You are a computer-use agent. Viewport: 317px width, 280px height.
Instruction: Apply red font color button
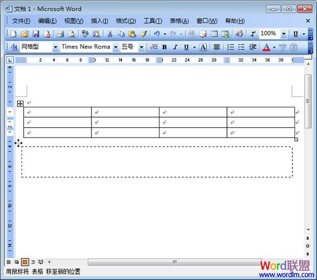click(x=266, y=47)
